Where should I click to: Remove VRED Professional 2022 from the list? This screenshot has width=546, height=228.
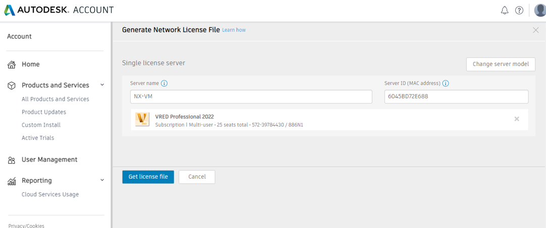point(516,119)
